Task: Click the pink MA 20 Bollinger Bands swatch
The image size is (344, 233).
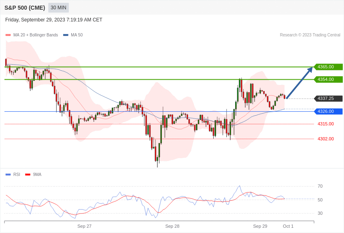Action: click(8, 35)
